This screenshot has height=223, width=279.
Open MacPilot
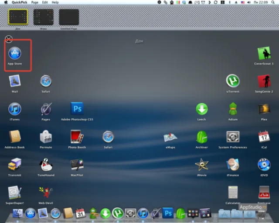click(x=77, y=165)
